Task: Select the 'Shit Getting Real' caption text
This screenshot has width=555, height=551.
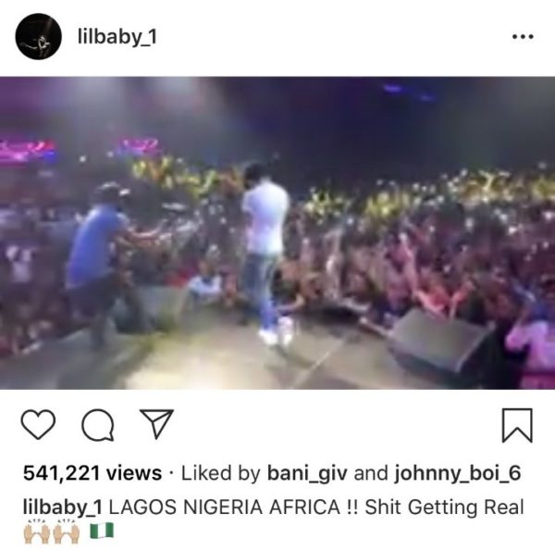Action: [x=444, y=507]
